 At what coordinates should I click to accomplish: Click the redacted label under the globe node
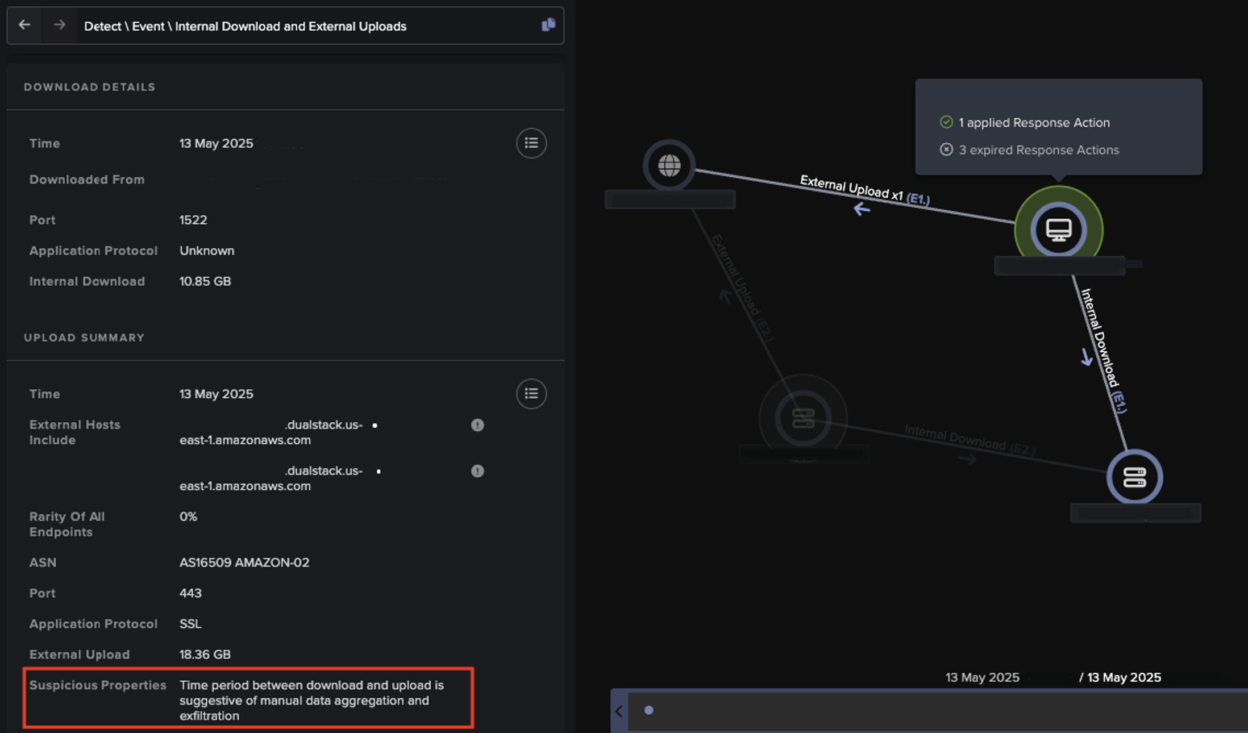[670, 200]
